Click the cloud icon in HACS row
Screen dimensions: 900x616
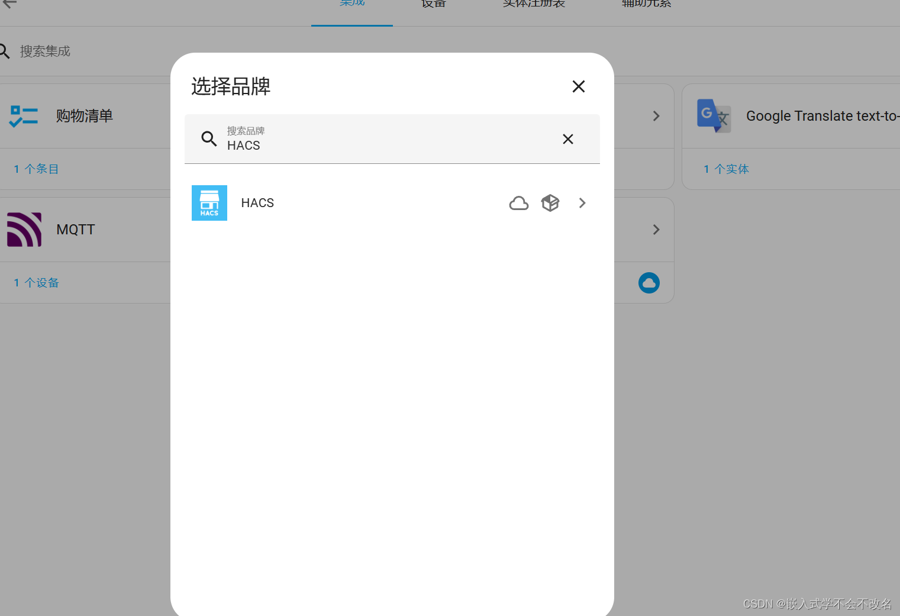coord(519,203)
